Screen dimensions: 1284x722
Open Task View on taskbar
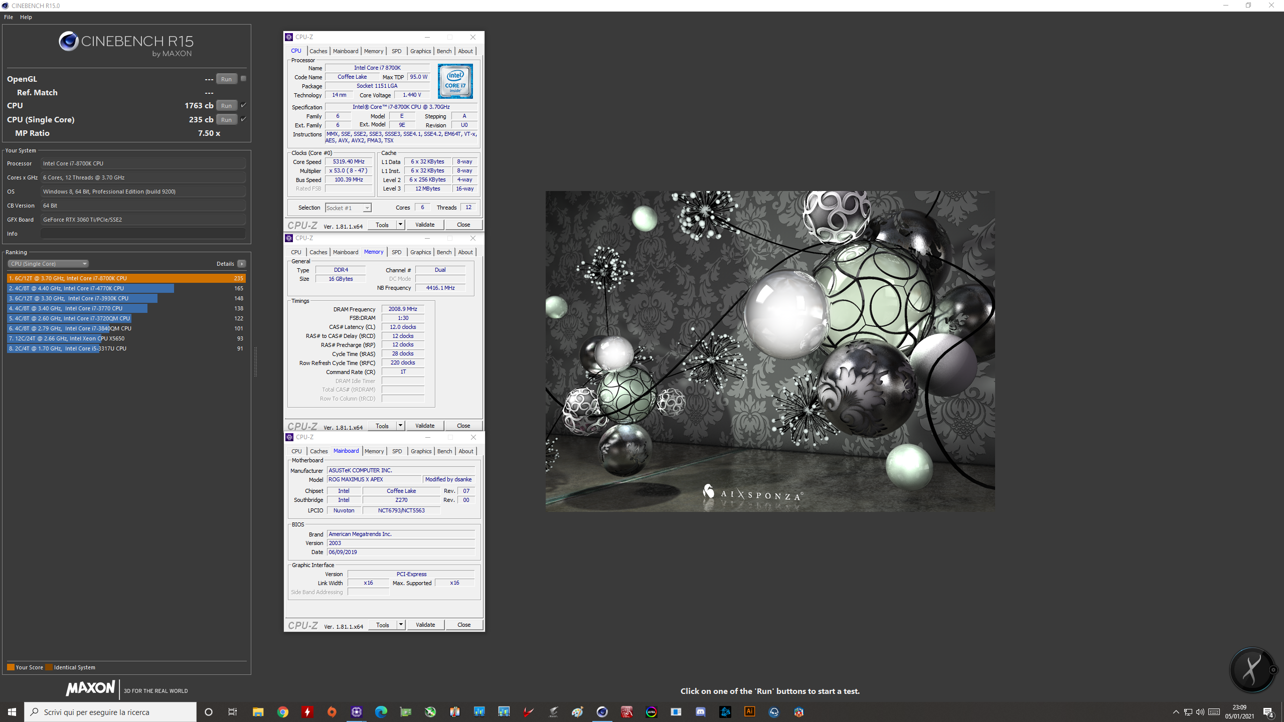(x=233, y=712)
